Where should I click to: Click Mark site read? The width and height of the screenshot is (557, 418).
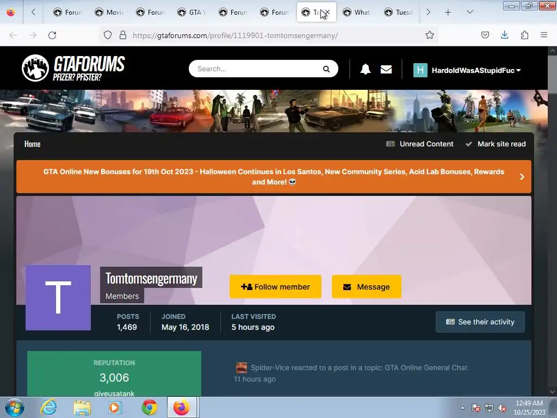[496, 144]
